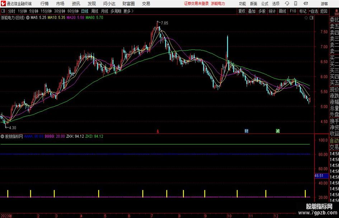
Task: Click the green 减 marker icon
Action: tap(278, 131)
